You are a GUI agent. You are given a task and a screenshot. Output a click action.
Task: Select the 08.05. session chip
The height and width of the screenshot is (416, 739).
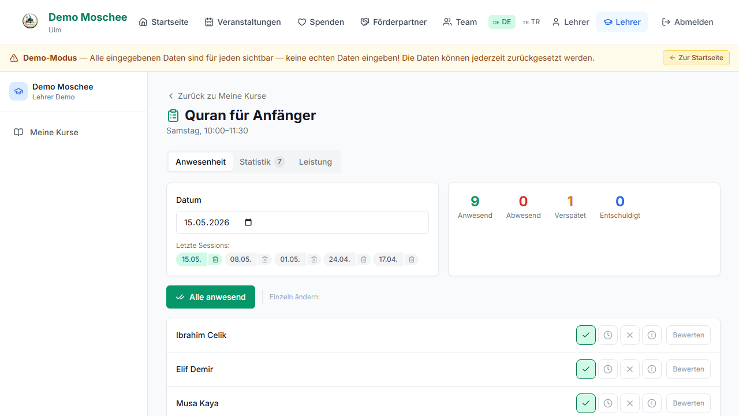click(x=241, y=259)
